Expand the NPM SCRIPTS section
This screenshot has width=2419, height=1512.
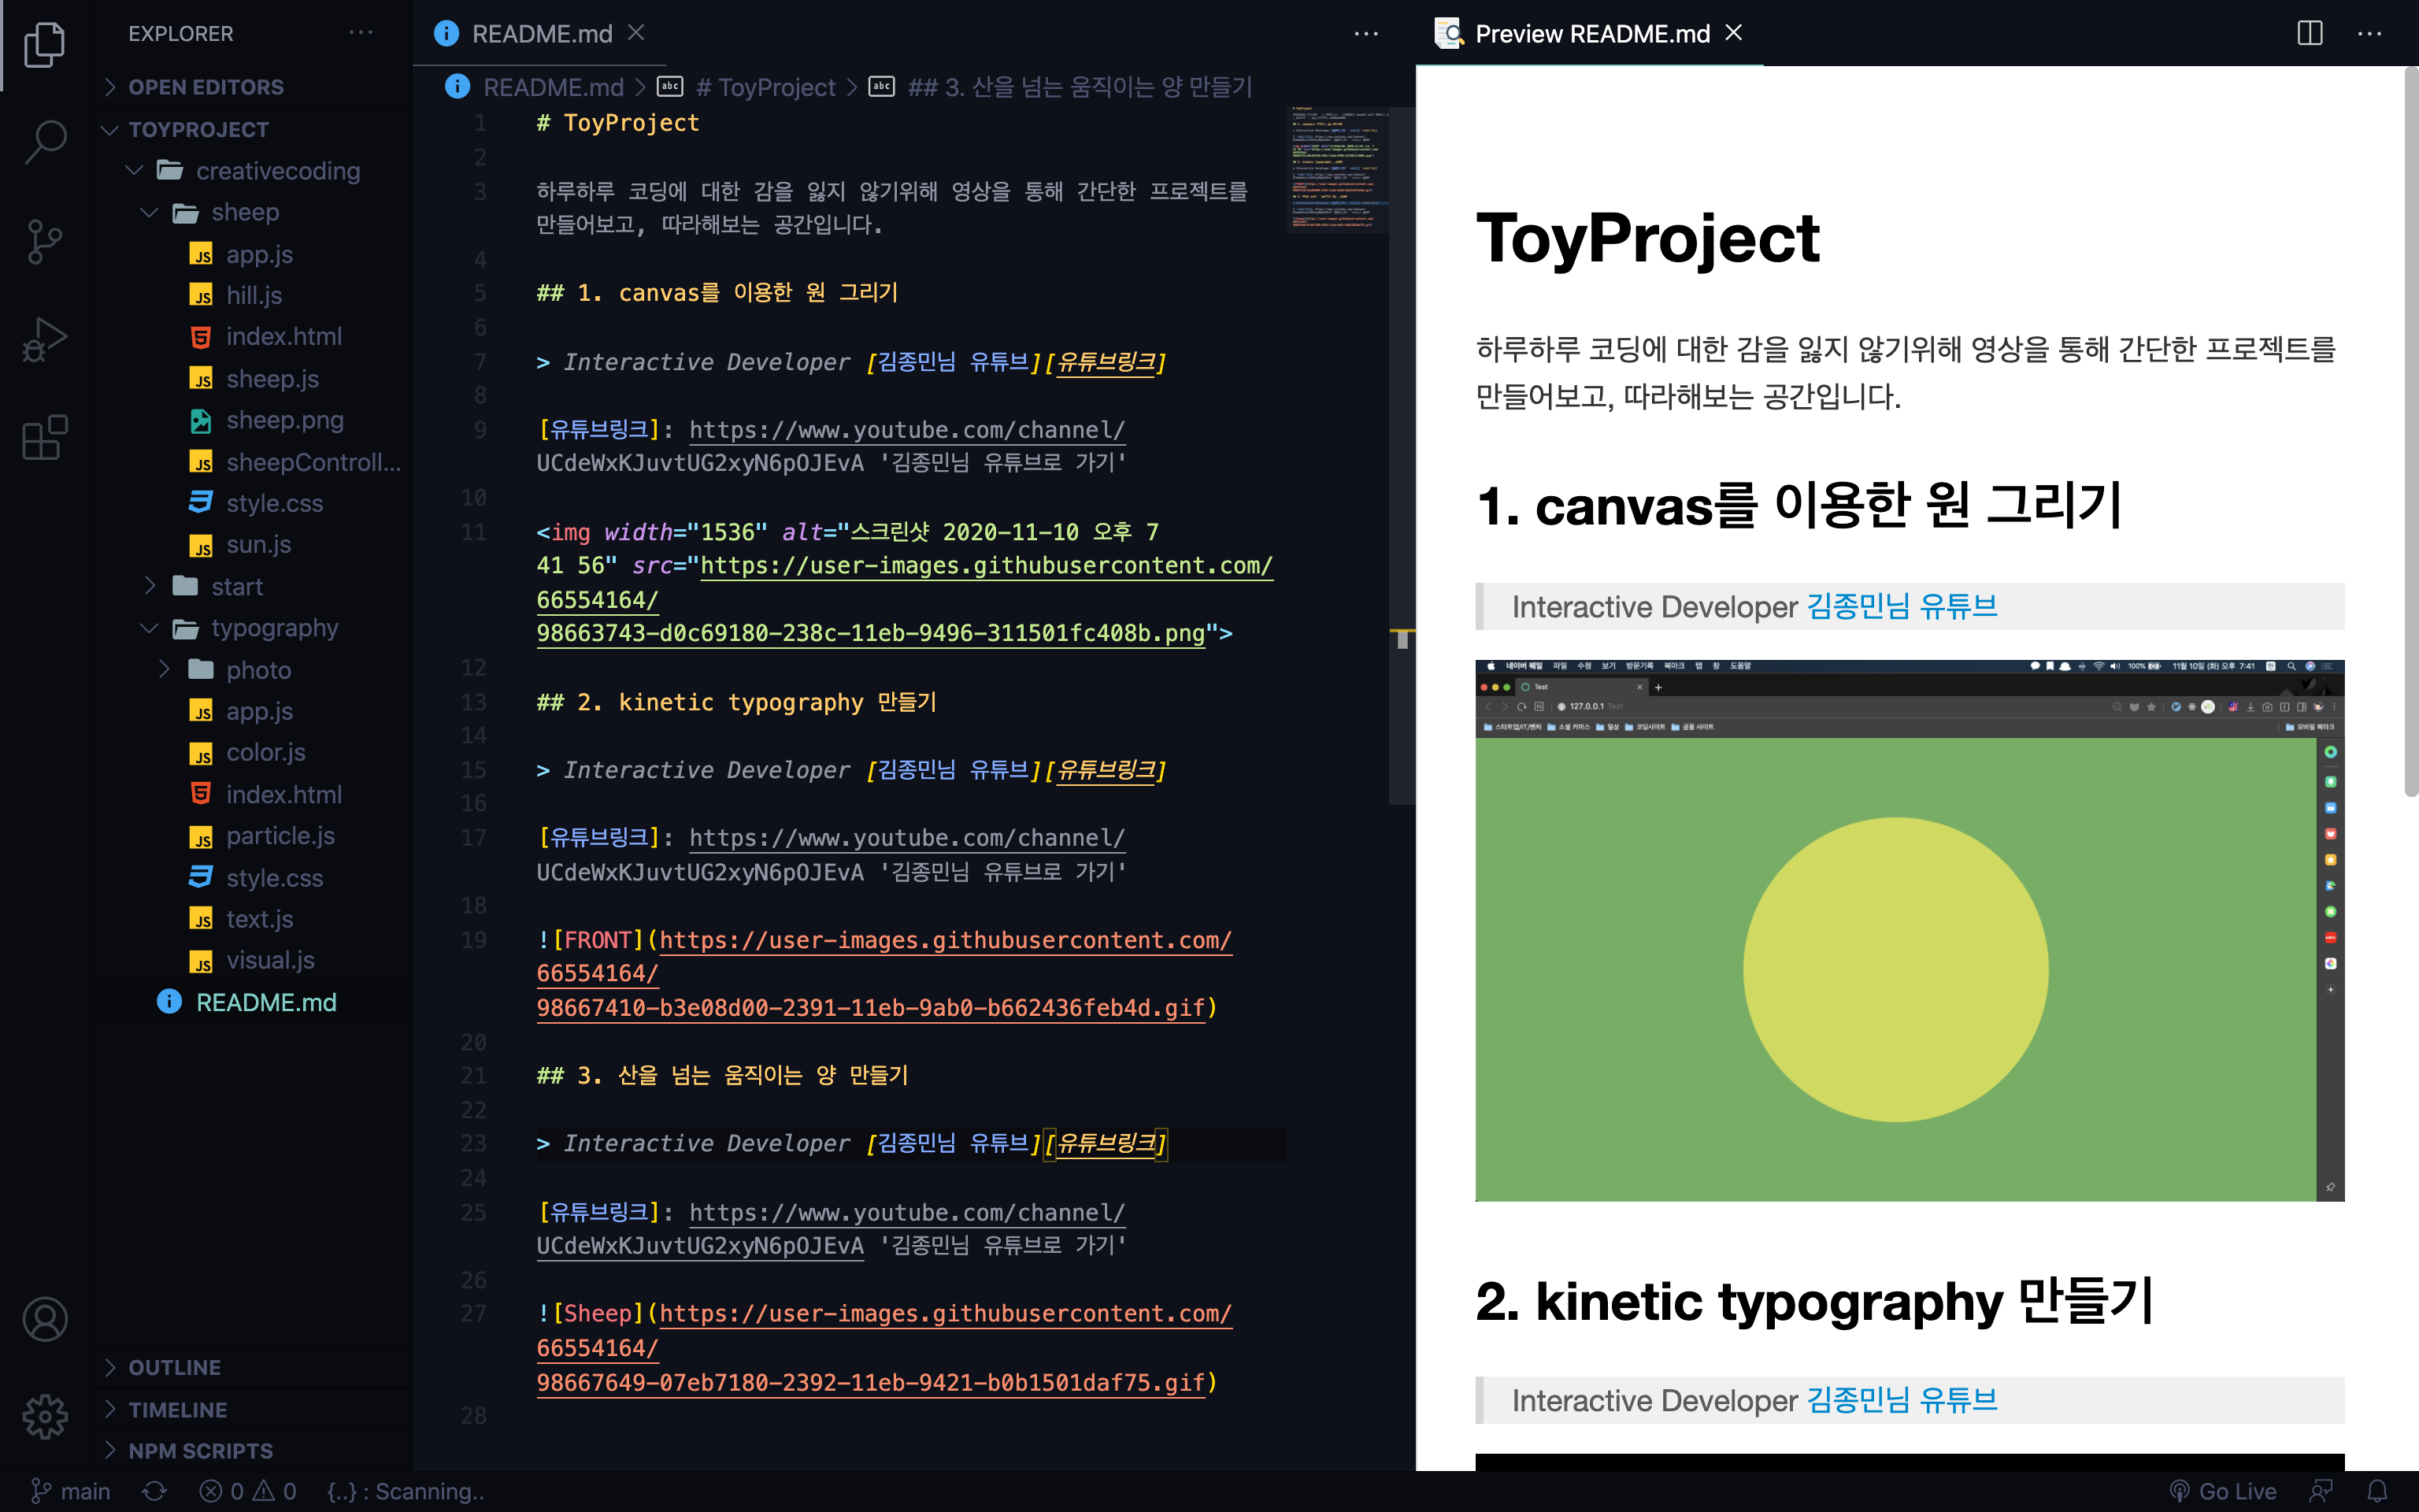pos(200,1450)
